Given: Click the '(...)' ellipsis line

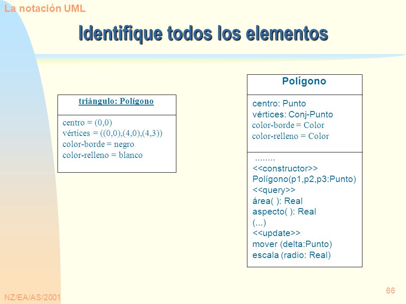Looking at the screenshot, I should [x=259, y=223].
